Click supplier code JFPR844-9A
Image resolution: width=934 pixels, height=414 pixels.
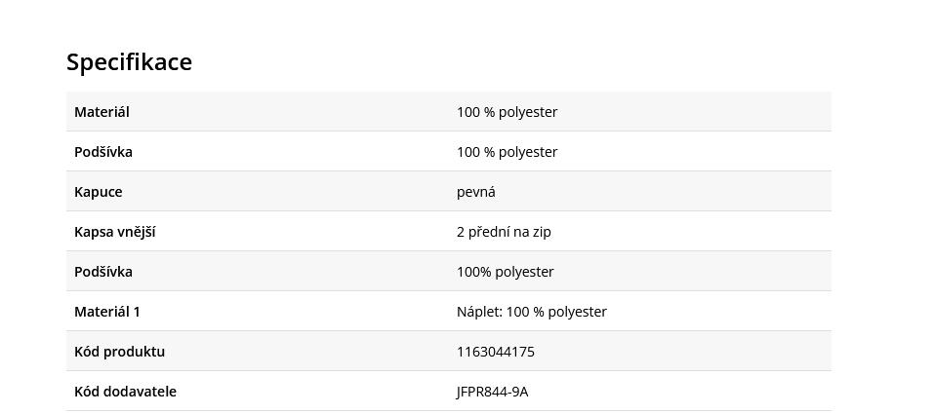[493, 392]
